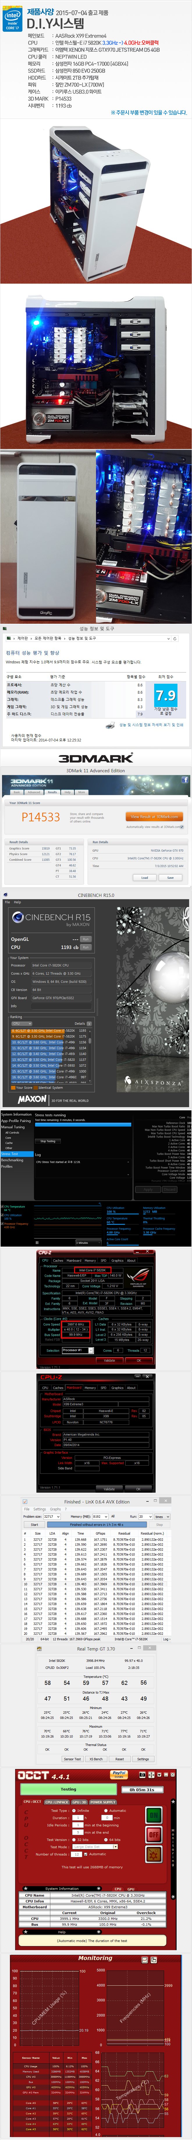Select System Information in Intel XTU sidebar
192x2140 pixels.
[x=17, y=1115]
